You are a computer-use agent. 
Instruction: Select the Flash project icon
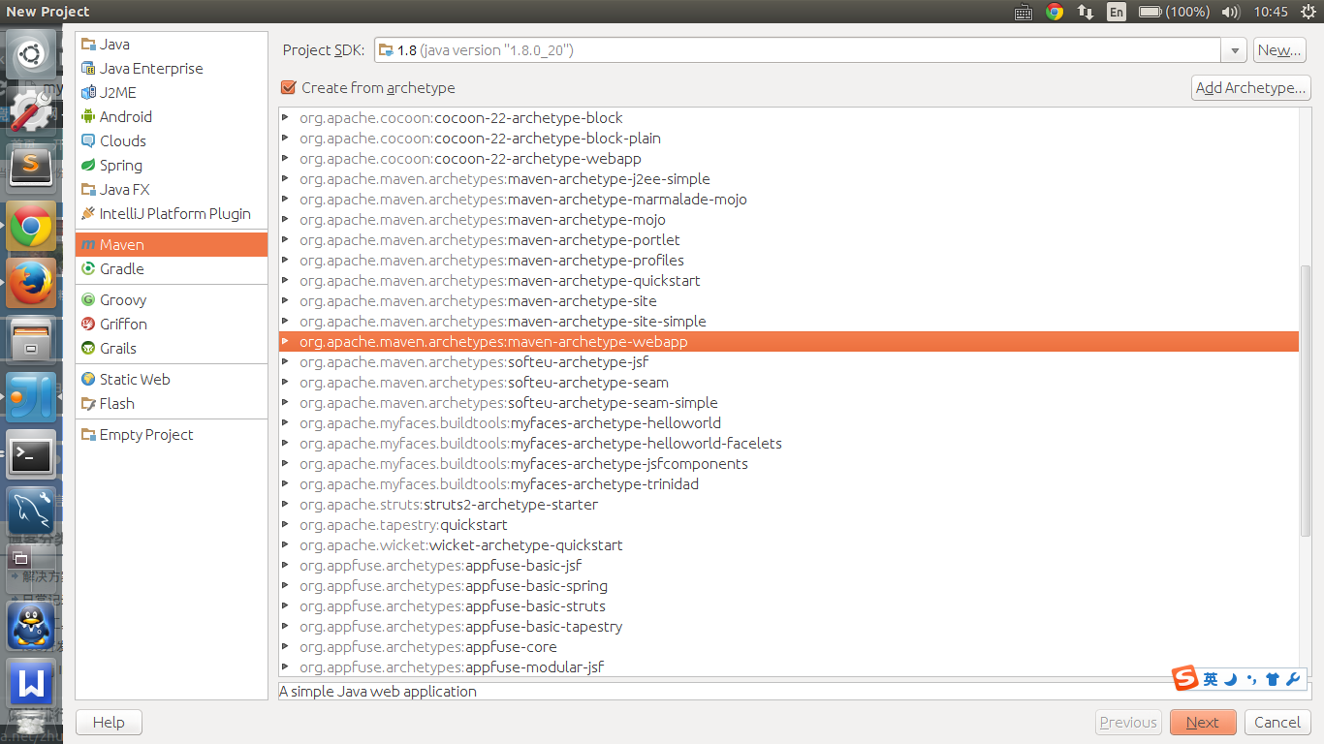point(89,404)
